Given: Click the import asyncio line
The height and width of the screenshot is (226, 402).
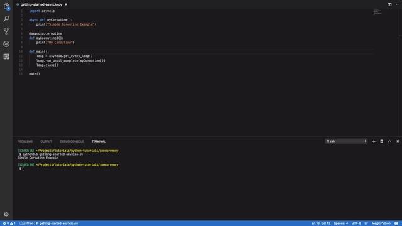Looking at the screenshot, I should 42,11.
